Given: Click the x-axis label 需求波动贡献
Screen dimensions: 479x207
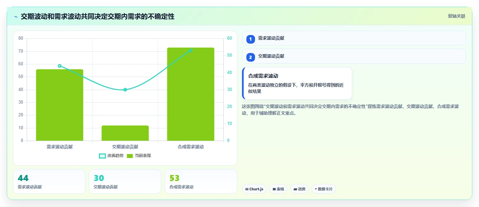Looking at the screenshot, I should click(x=59, y=147).
